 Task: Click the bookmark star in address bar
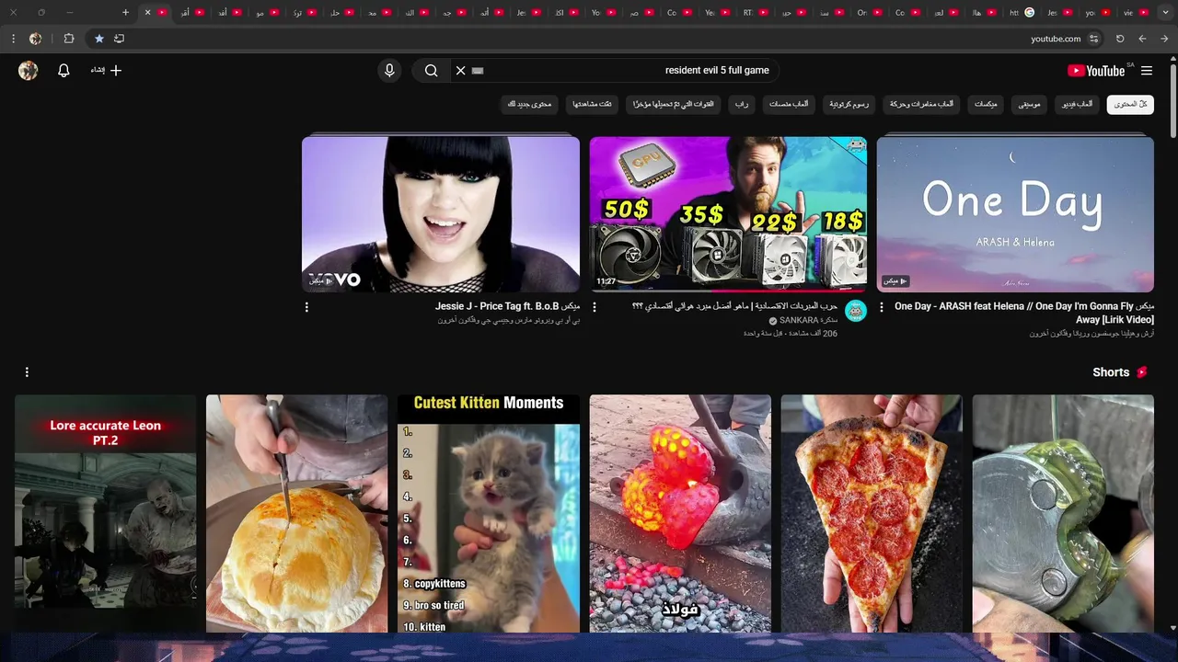pyautogui.click(x=98, y=39)
